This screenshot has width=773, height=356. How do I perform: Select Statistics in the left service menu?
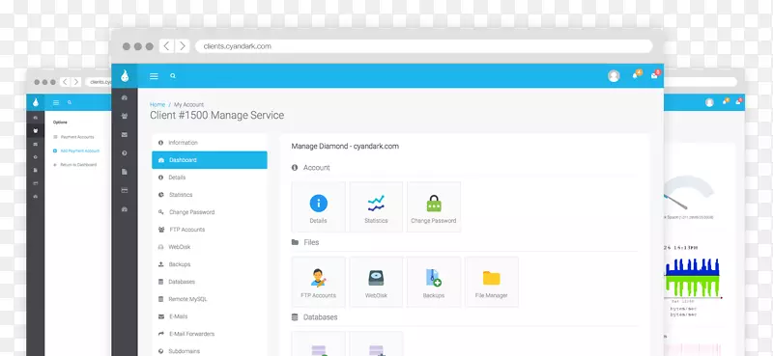210,195
